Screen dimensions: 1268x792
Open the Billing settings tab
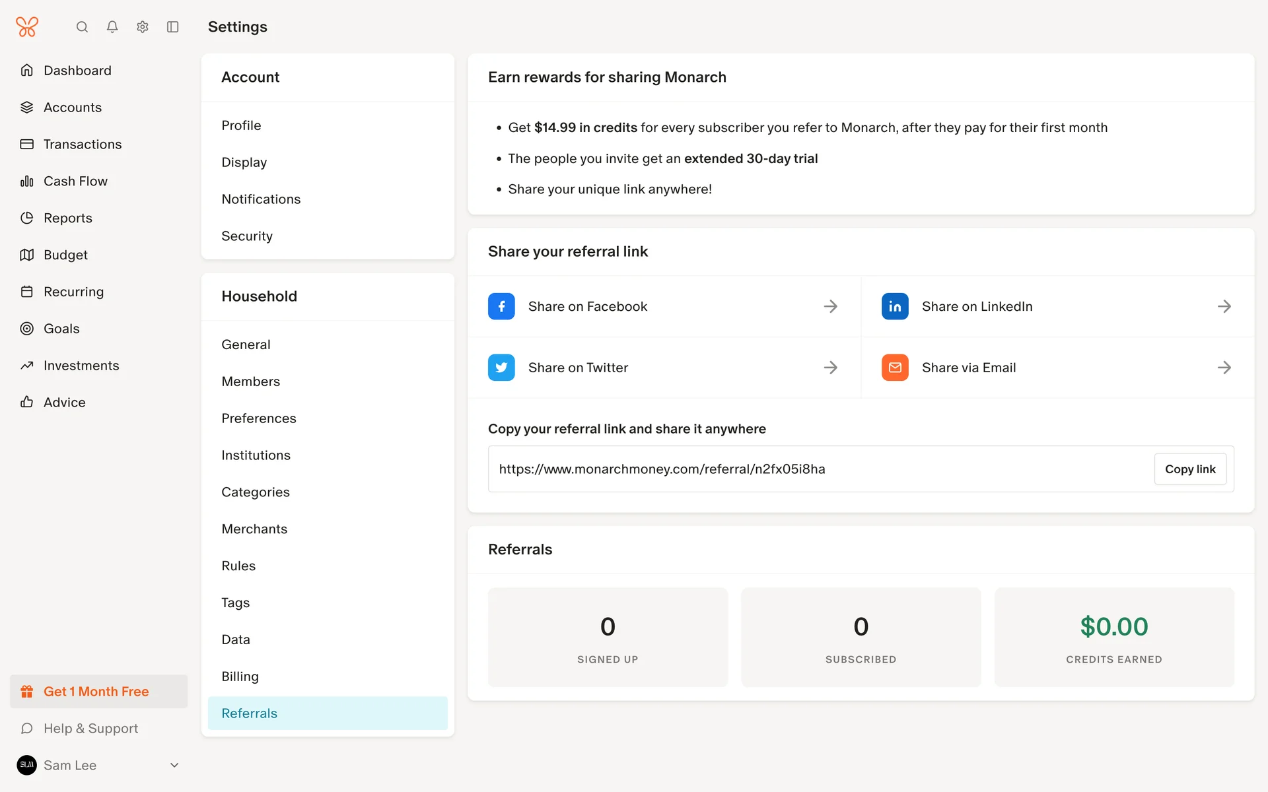point(240,676)
